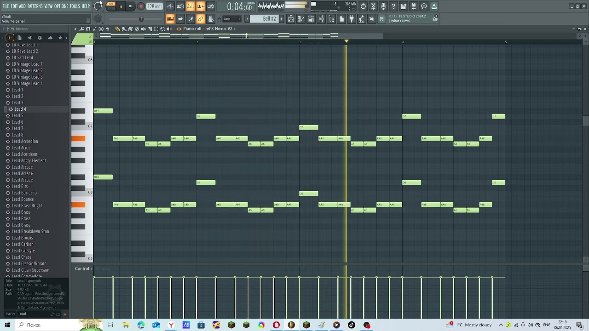589x331 pixels.
Task: Click the tempo 128.000 field
Action: [x=154, y=6]
